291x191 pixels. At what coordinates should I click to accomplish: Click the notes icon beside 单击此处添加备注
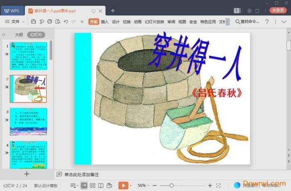(59, 174)
